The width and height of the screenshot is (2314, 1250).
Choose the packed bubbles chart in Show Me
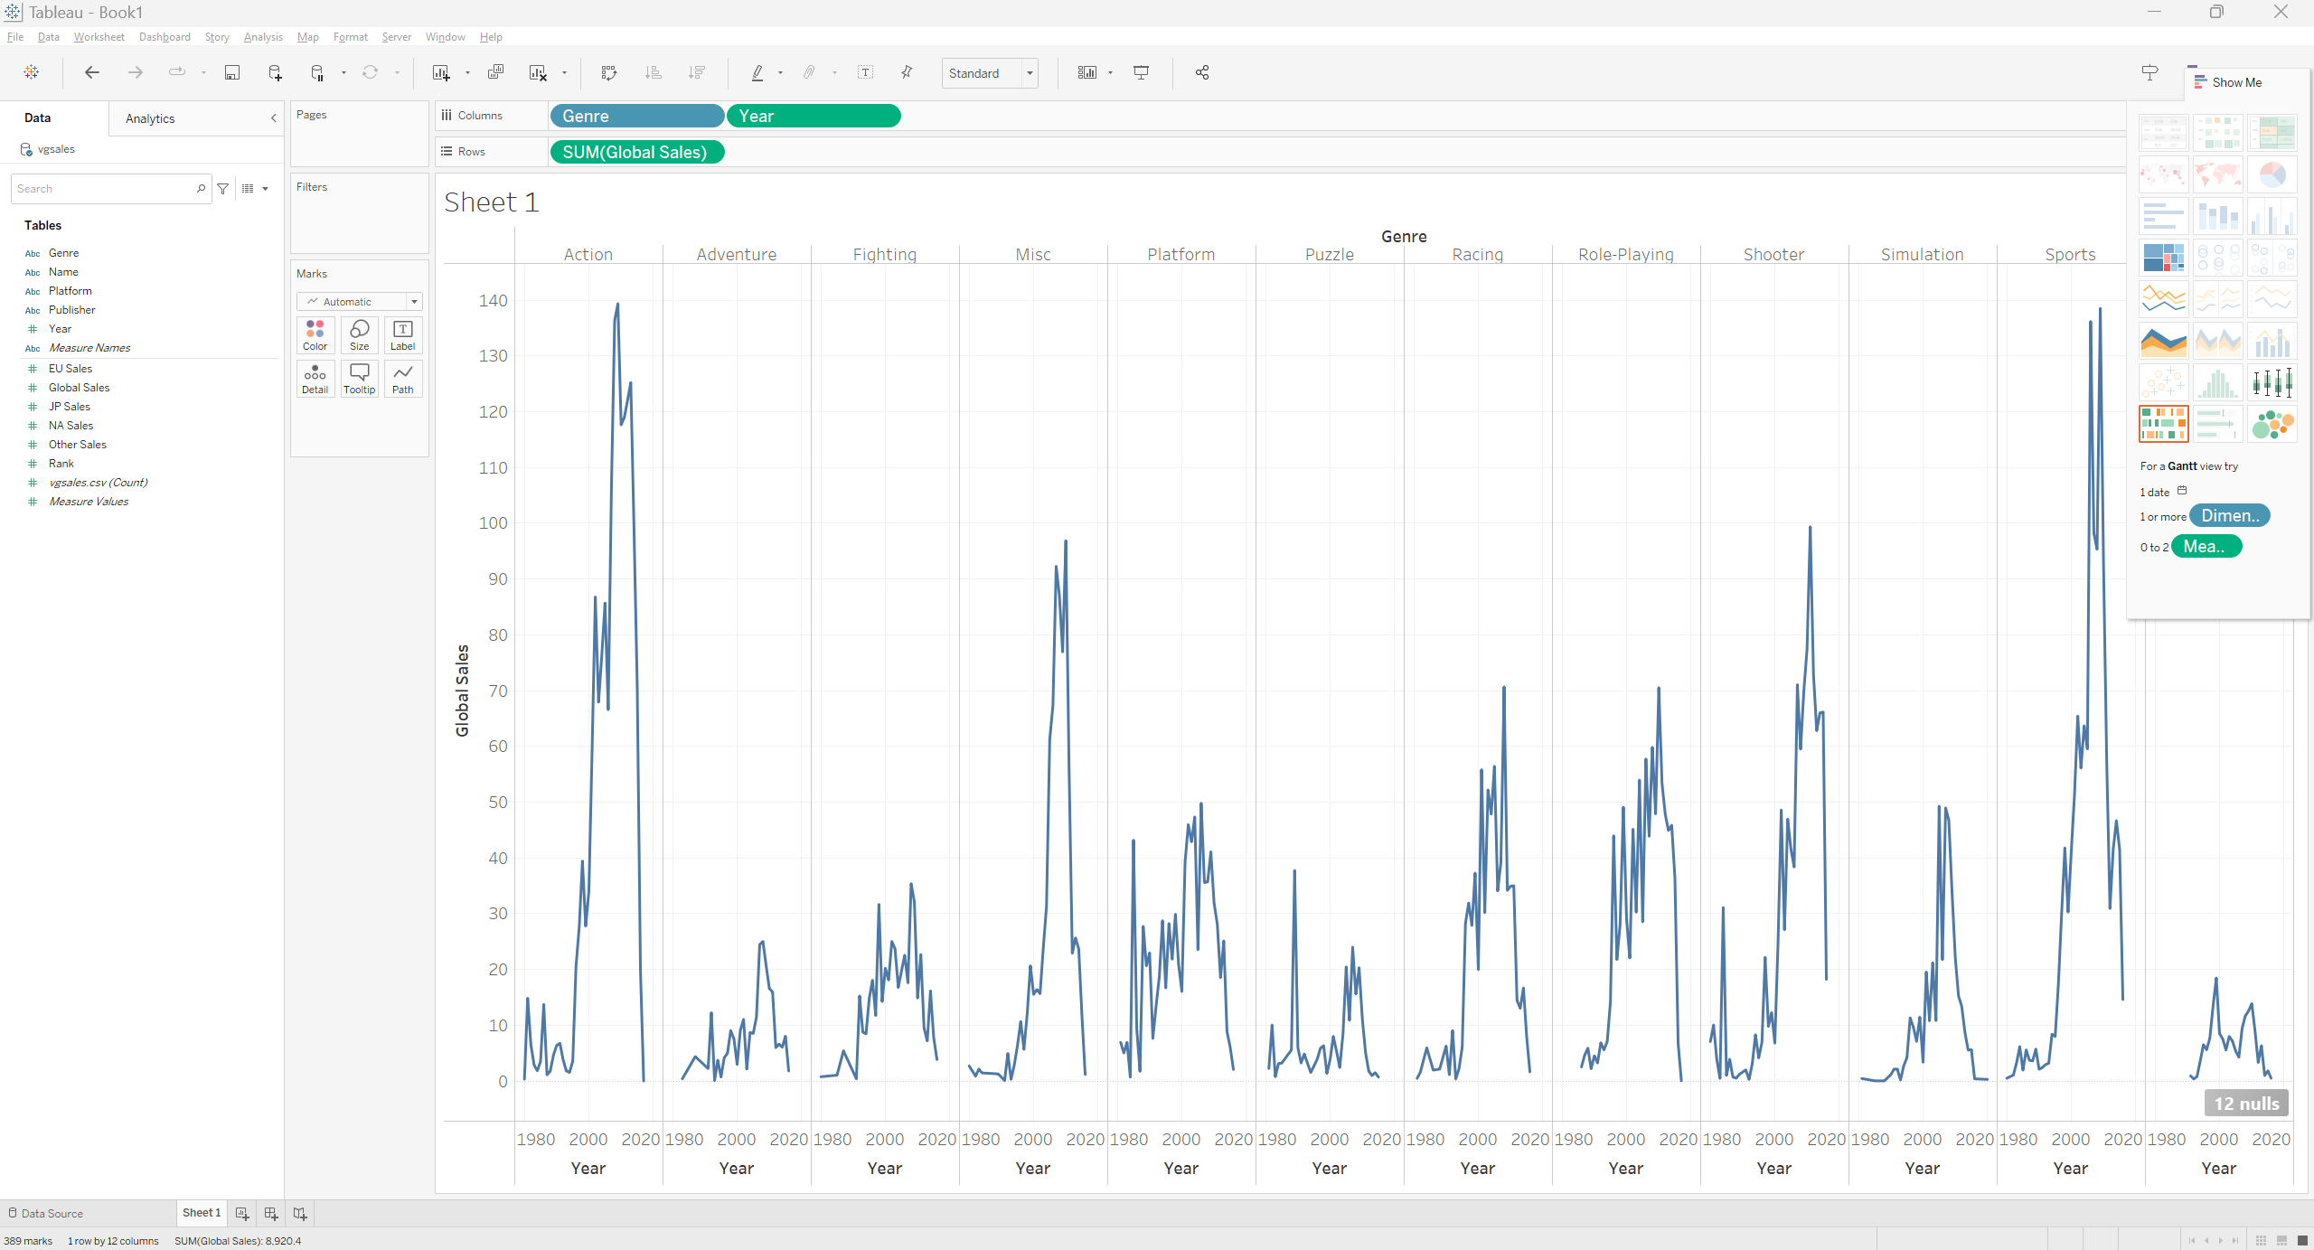[2272, 424]
